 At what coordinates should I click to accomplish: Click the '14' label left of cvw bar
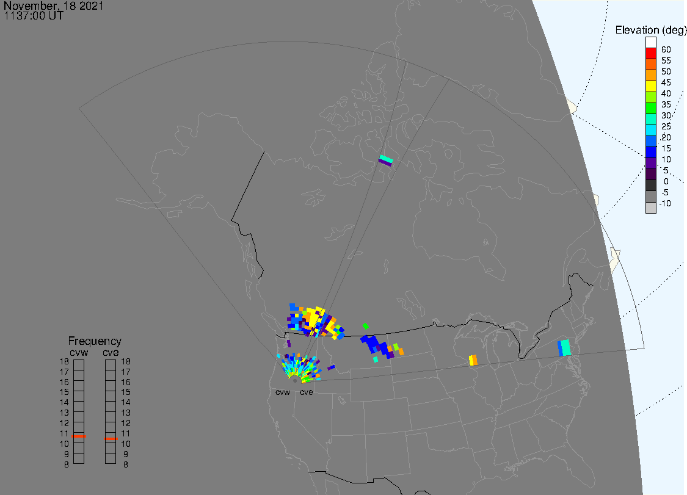[64, 403]
